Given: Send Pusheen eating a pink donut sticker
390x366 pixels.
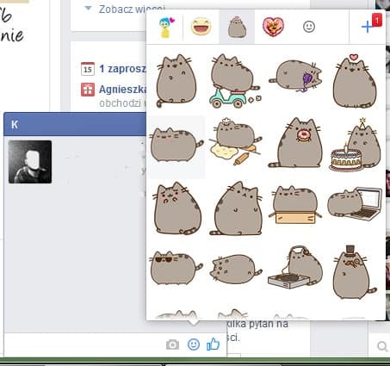Looking at the screenshot, I should 295,143.
